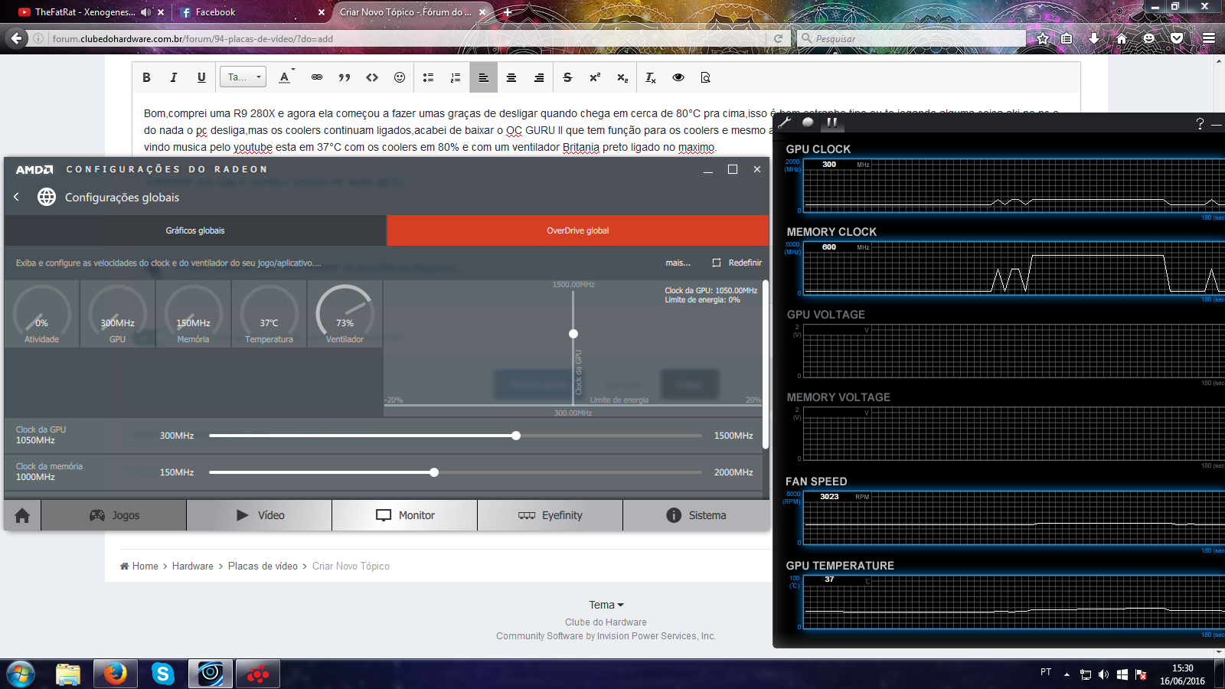Reload the page
1225x689 pixels.
(778, 38)
